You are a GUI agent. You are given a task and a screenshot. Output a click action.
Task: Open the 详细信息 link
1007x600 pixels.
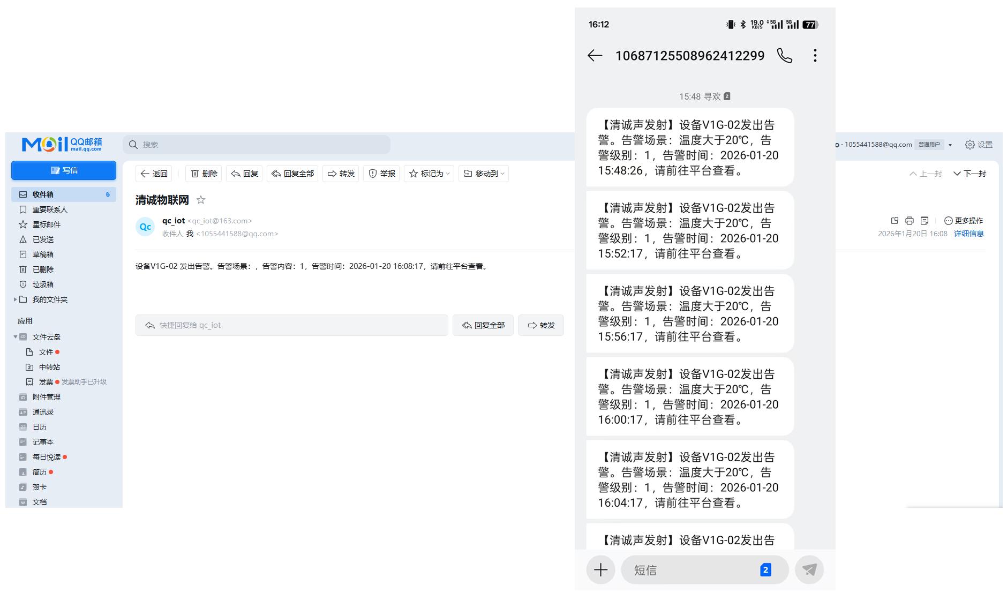(x=969, y=234)
